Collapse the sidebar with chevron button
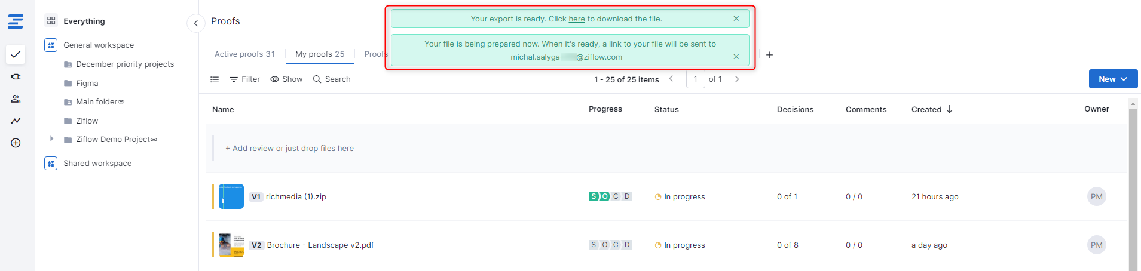 tap(195, 23)
